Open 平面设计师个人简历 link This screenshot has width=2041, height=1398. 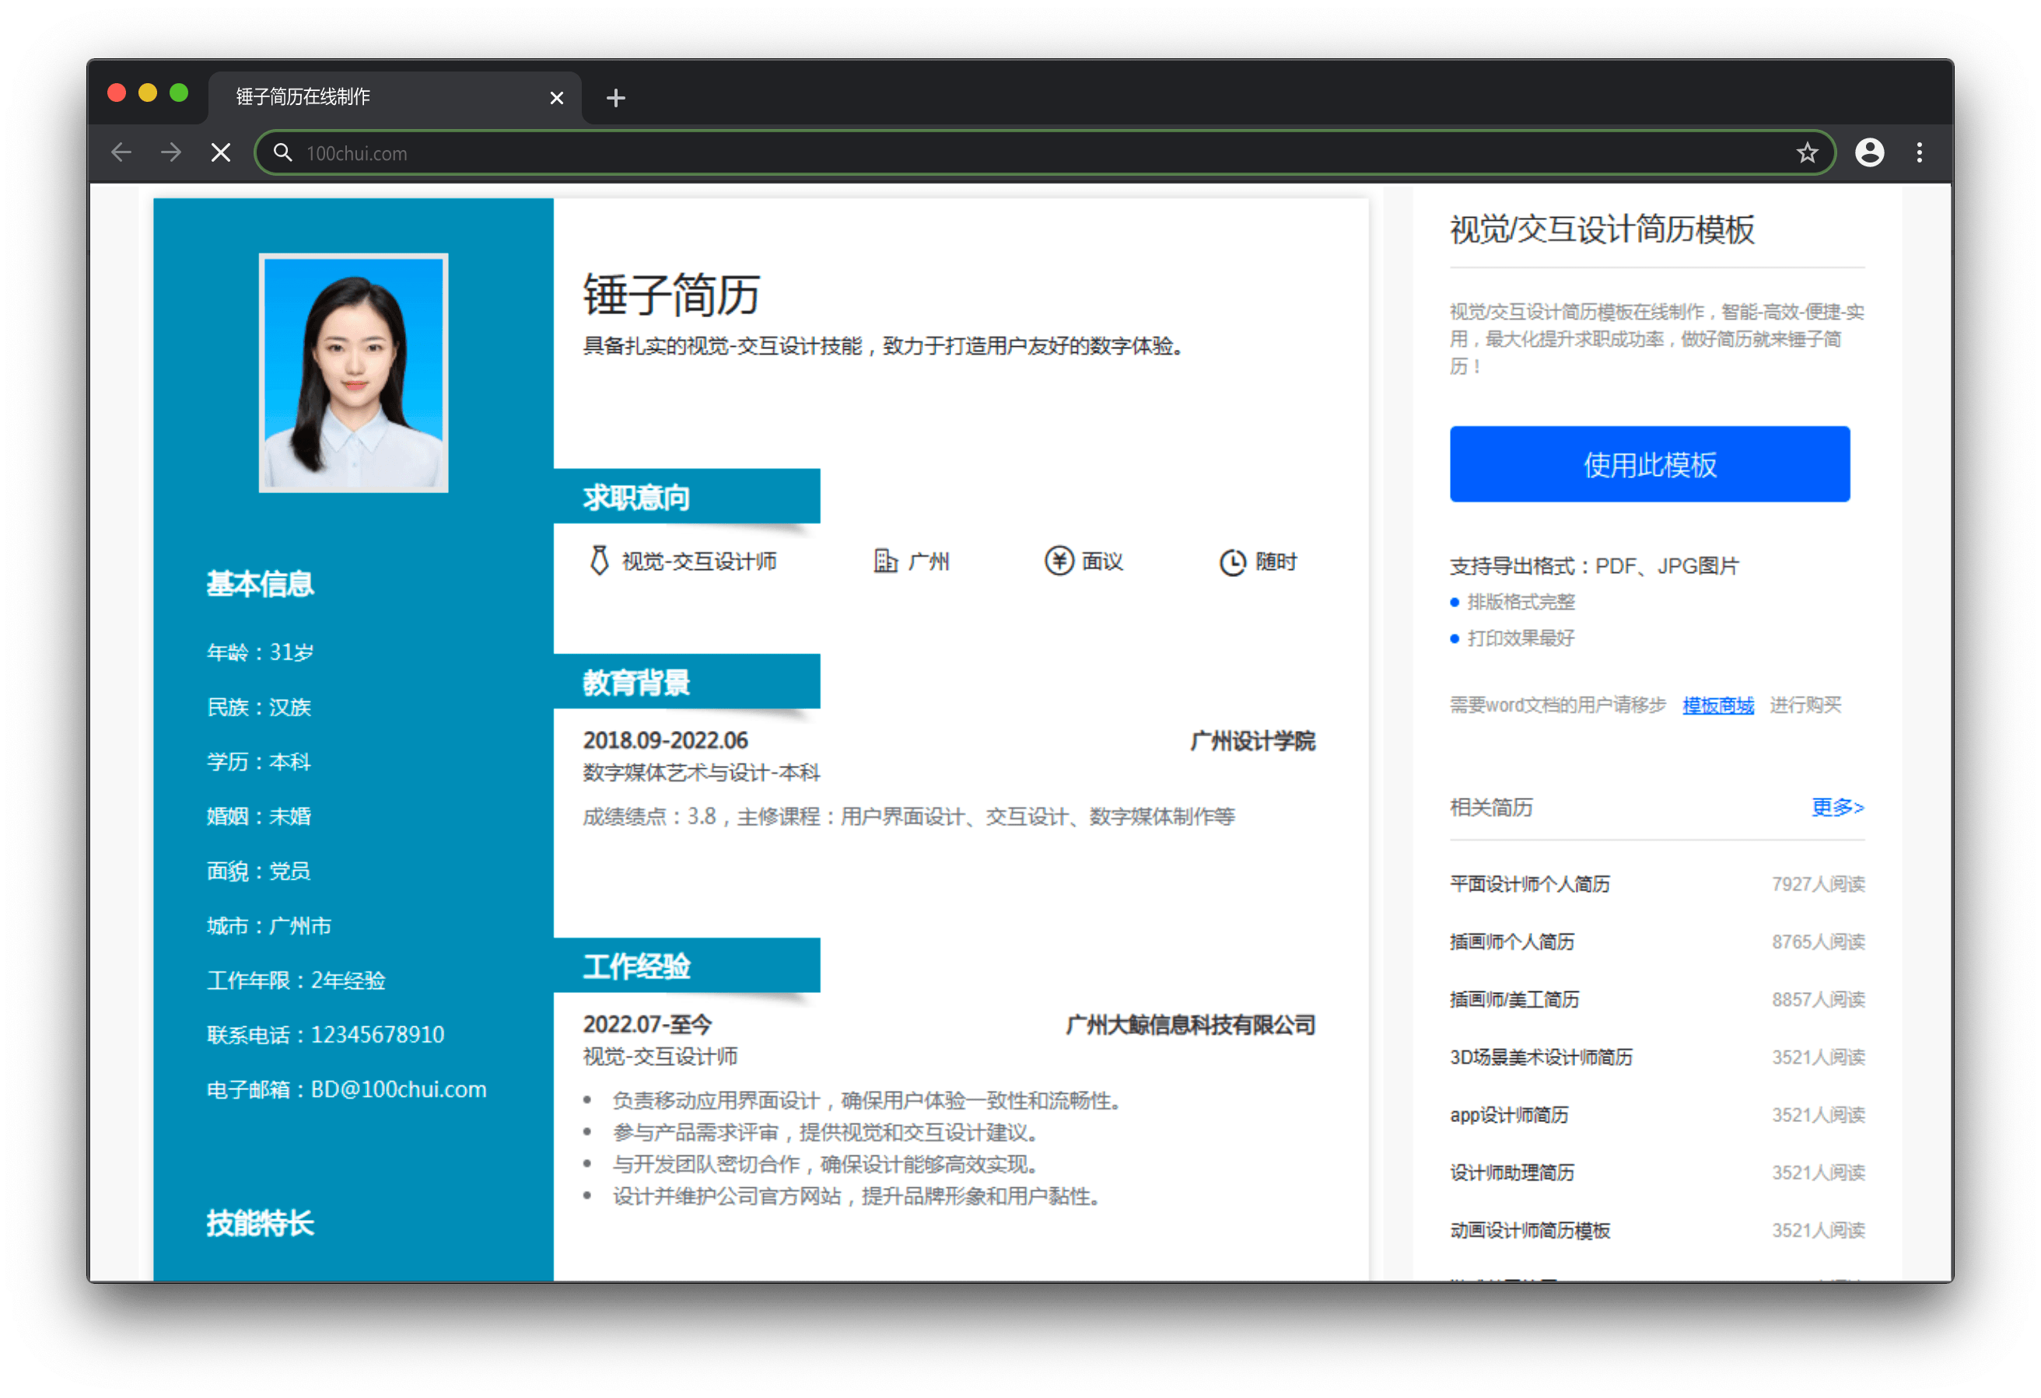[1530, 883]
